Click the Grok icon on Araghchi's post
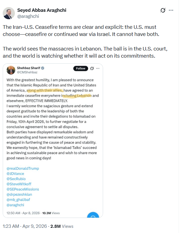Viewport: 180px width, 233px height. 163,10
